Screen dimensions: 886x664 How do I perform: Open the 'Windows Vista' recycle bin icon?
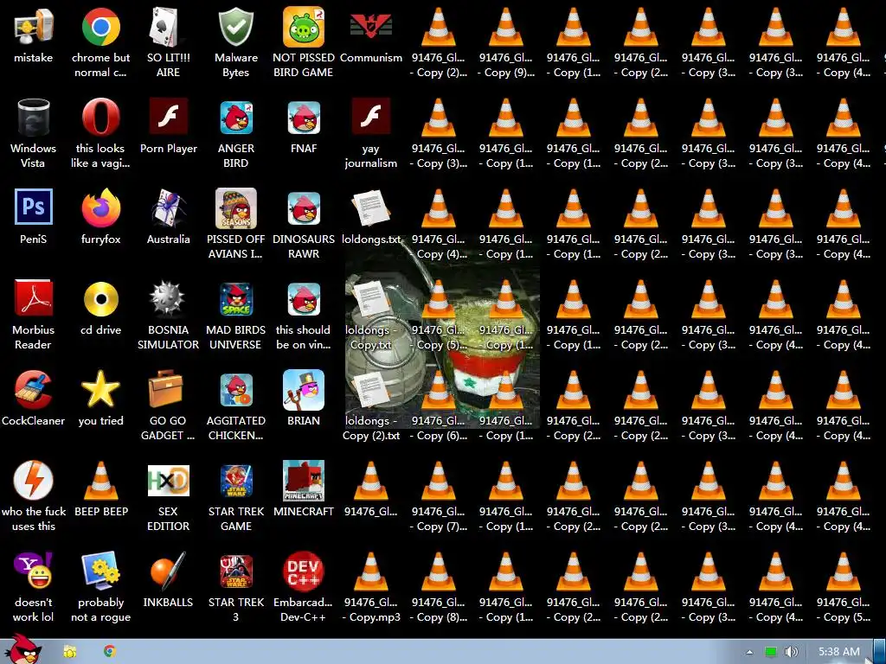click(34, 118)
